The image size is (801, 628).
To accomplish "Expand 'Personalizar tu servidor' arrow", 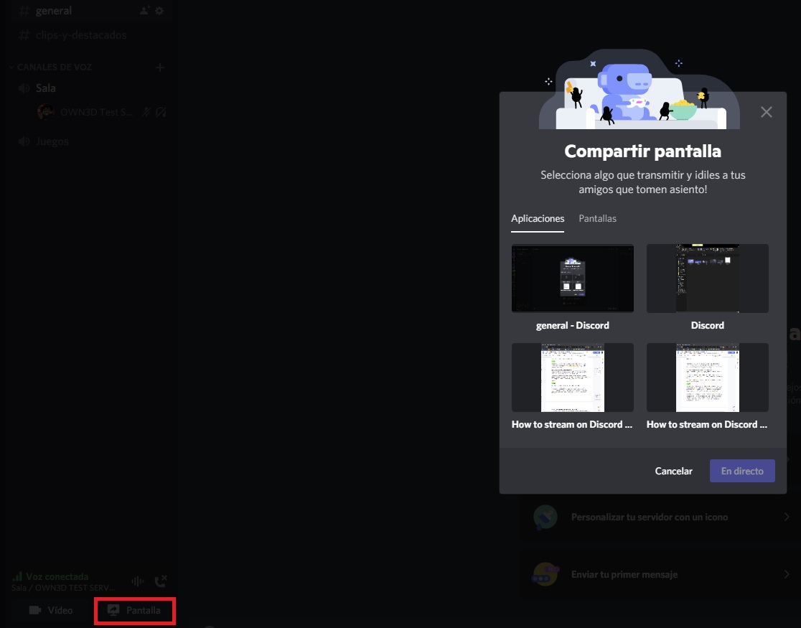I will [x=787, y=517].
